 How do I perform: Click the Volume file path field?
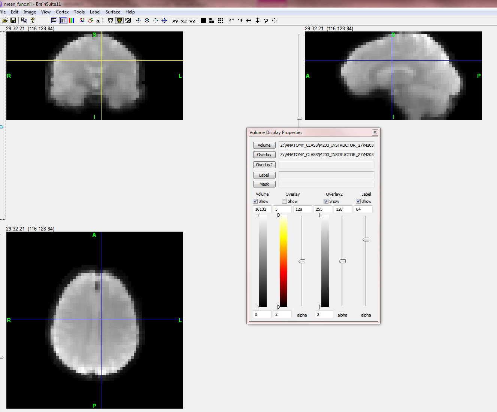click(x=326, y=145)
